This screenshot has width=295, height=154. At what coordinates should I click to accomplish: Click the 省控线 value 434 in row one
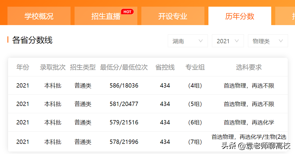tap(165, 85)
